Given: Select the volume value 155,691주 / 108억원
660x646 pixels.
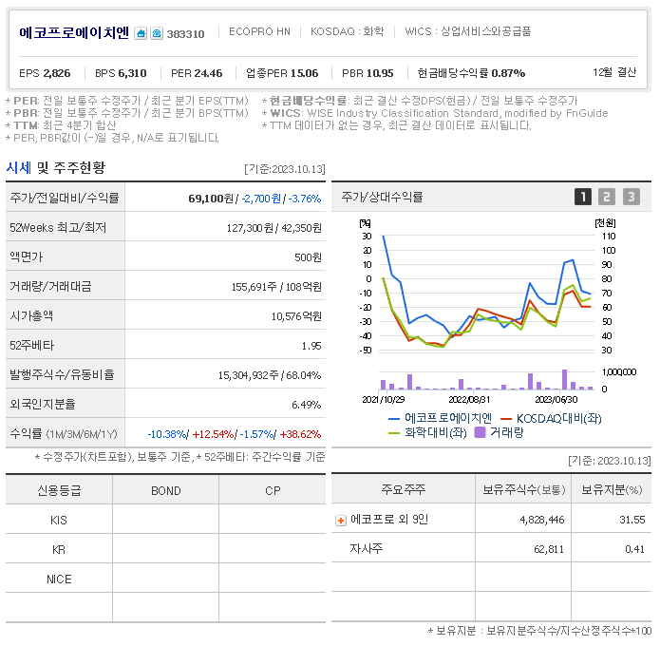Looking at the screenshot, I should (276, 287).
